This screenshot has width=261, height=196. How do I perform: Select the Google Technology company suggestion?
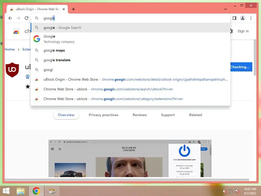[x=130, y=39]
